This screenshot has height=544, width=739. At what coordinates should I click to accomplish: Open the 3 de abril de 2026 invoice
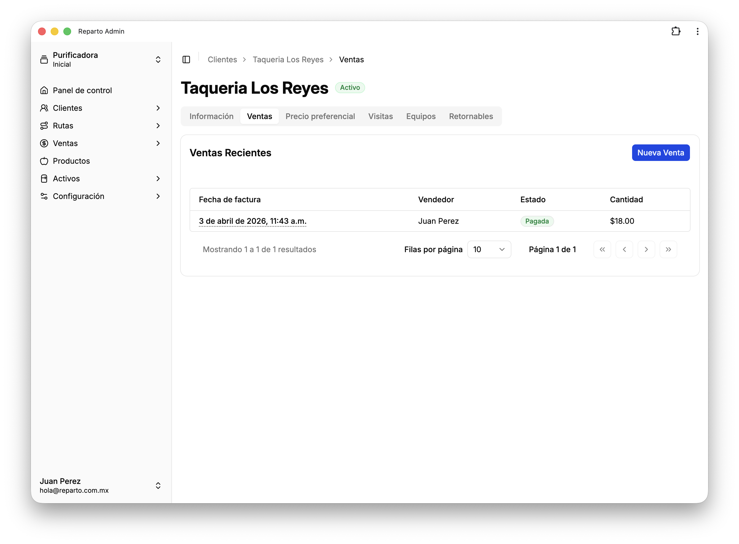252,221
